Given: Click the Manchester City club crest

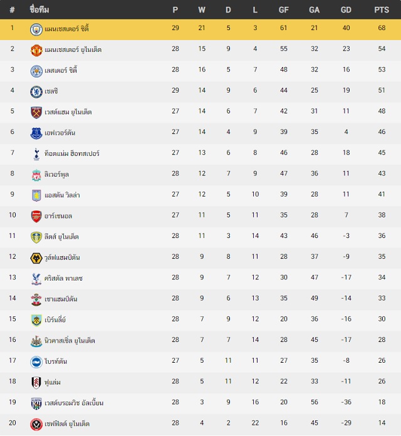Looking at the screenshot, I should point(36,29).
